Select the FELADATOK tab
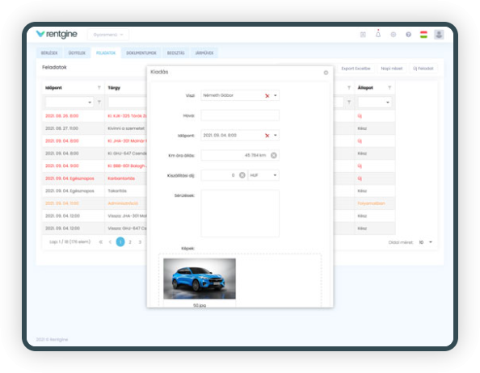The height and width of the screenshot is (373, 480). tap(106, 53)
